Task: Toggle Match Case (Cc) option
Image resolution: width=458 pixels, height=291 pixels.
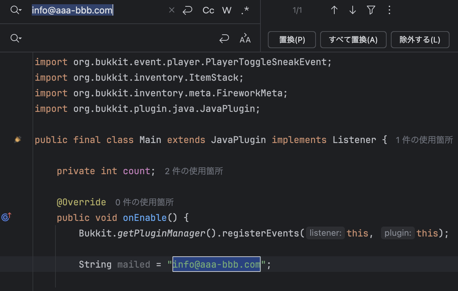Action: point(209,10)
